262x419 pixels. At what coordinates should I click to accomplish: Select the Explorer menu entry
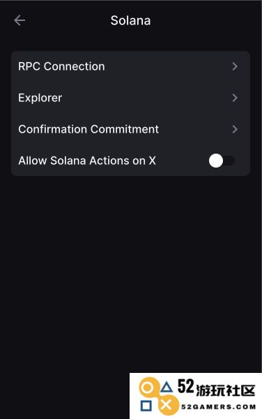pos(130,98)
